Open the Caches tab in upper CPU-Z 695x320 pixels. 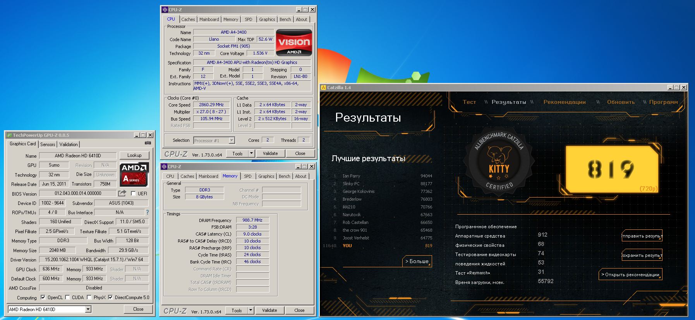[188, 19]
